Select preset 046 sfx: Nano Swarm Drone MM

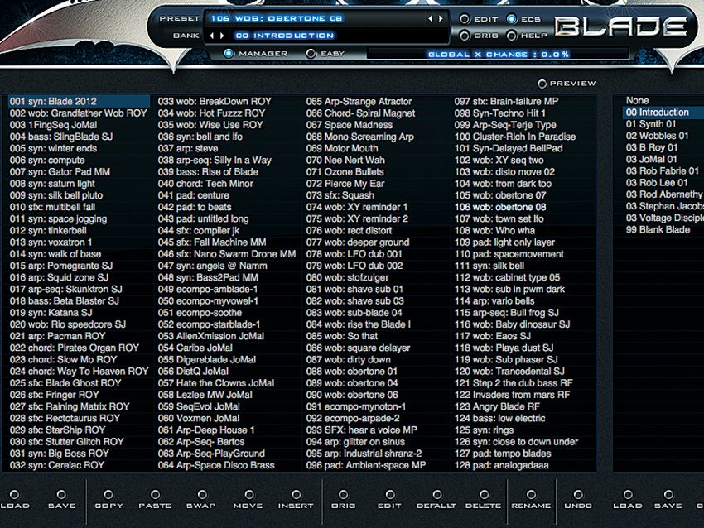tap(227, 254)
